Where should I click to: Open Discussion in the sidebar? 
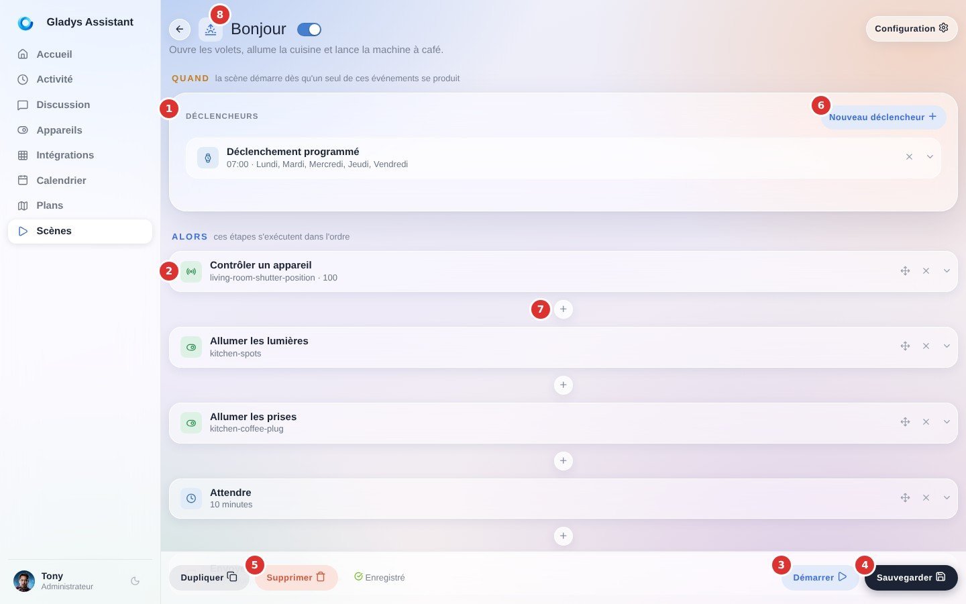coord(80,105)
